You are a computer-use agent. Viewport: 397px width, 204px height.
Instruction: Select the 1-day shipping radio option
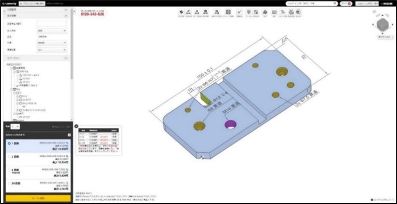click(x=9, y=143)
